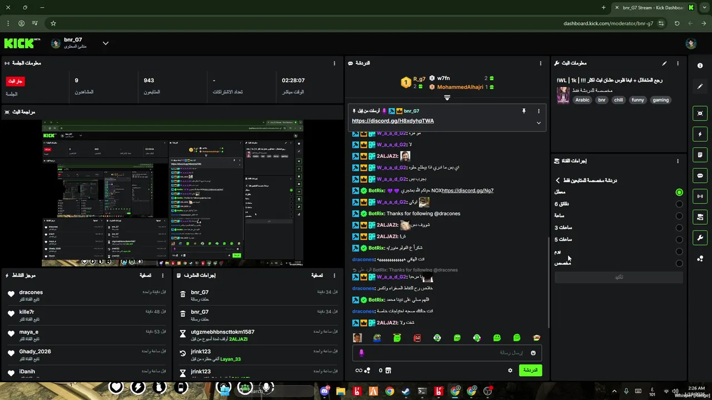Click the purple microphone icon in chat input
712x400 pixels.
pyautogui.click(x=361, y=353)
